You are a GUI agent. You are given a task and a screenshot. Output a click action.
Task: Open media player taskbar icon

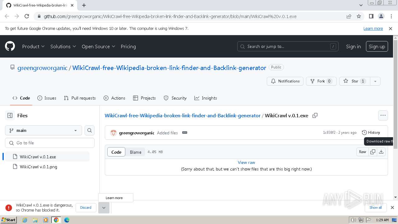(x=46, y=220)
